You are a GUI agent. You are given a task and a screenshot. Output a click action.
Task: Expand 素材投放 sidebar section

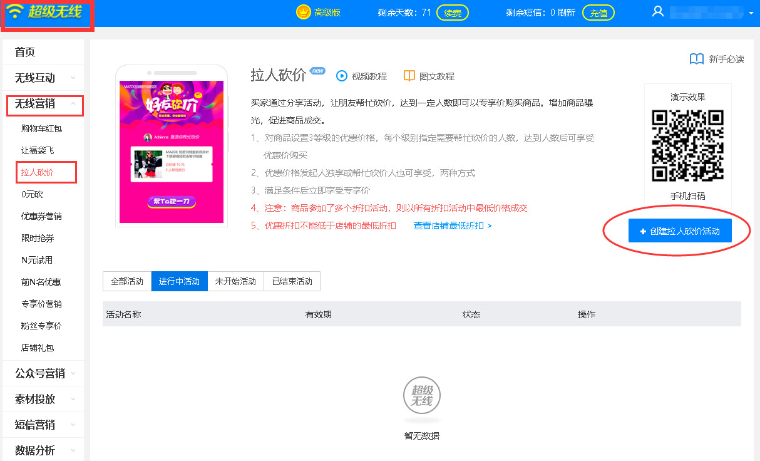point(43,399)
